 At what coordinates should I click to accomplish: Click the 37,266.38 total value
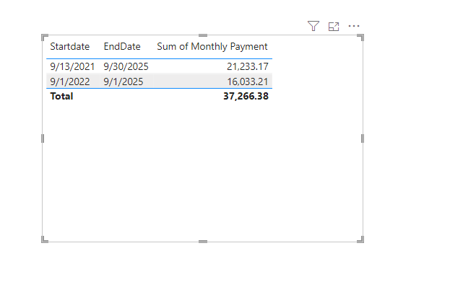pyautogui.click(x=246, y=96)
